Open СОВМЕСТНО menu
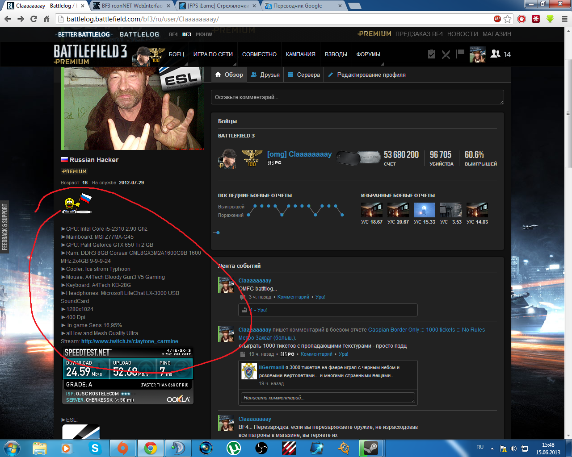Image resolution: width=572 pixels, height=457 pixels. (x=259, y=54)
